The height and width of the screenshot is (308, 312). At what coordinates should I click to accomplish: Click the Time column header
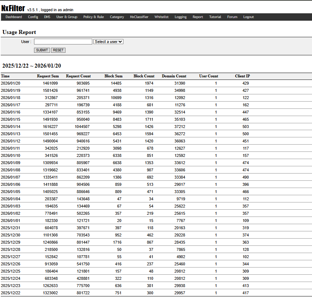pos(5,76)
